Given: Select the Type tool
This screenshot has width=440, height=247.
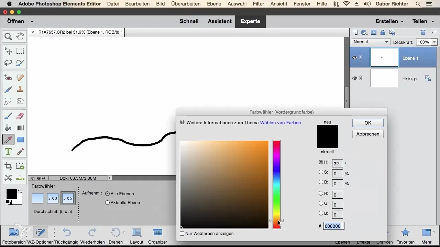Looking at the screenshot, I should pyautogui.click(x=8, y=151).
